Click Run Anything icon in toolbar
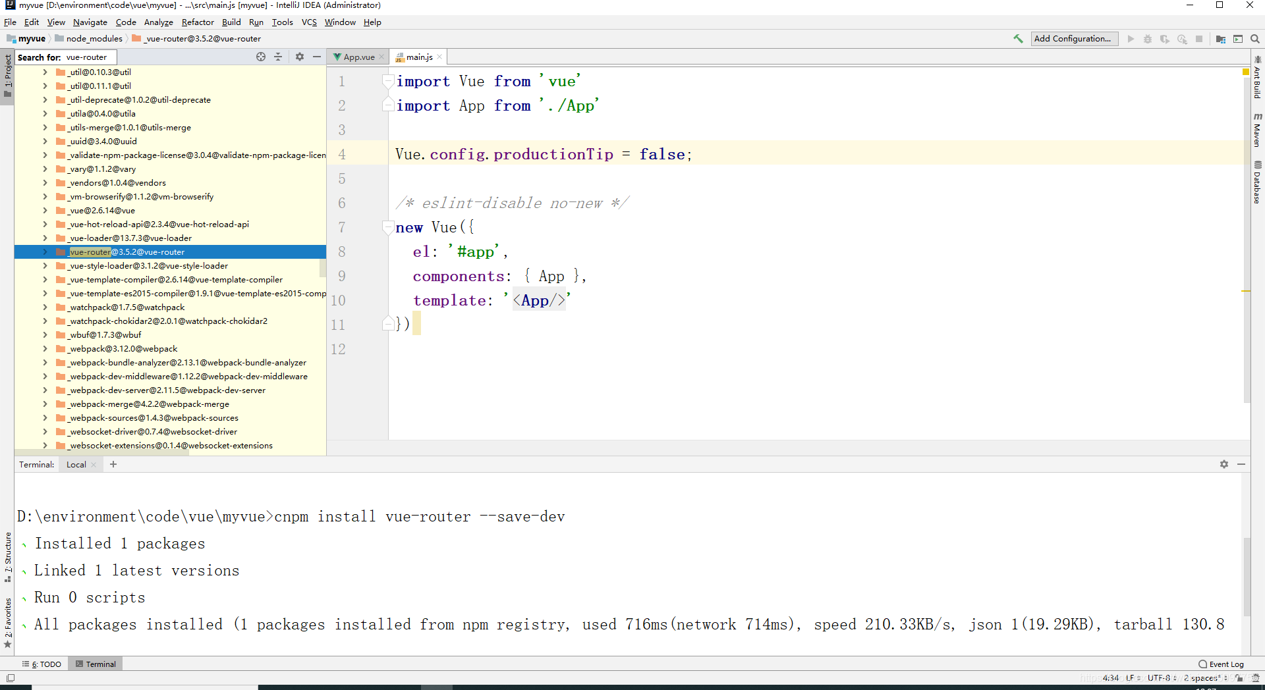 (1238, 39)
